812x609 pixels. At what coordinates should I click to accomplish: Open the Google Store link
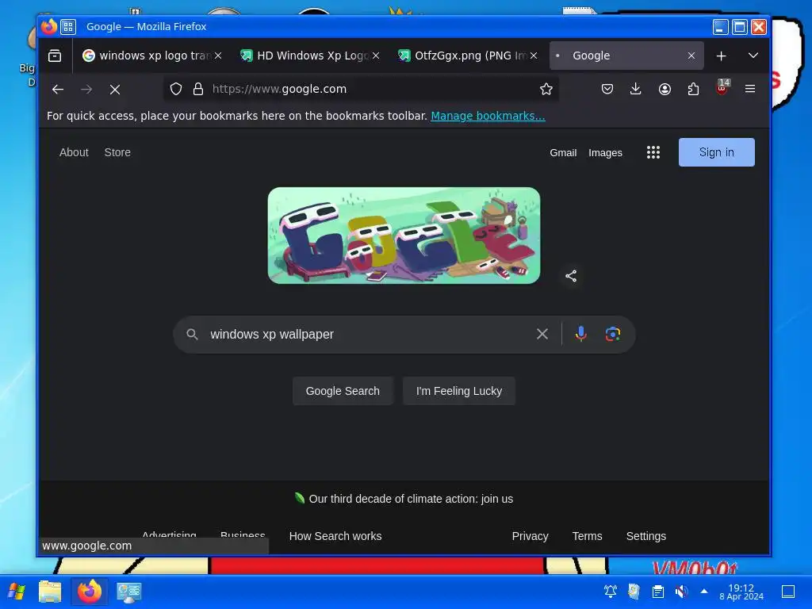click(x=117, y=152)
